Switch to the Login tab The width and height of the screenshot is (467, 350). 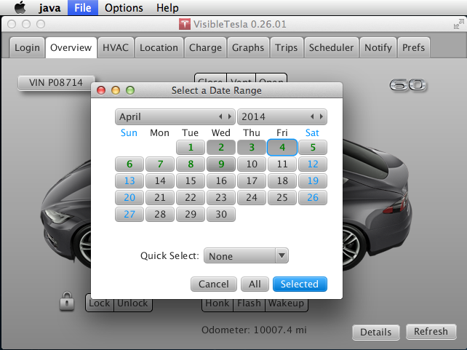[27, 47]
